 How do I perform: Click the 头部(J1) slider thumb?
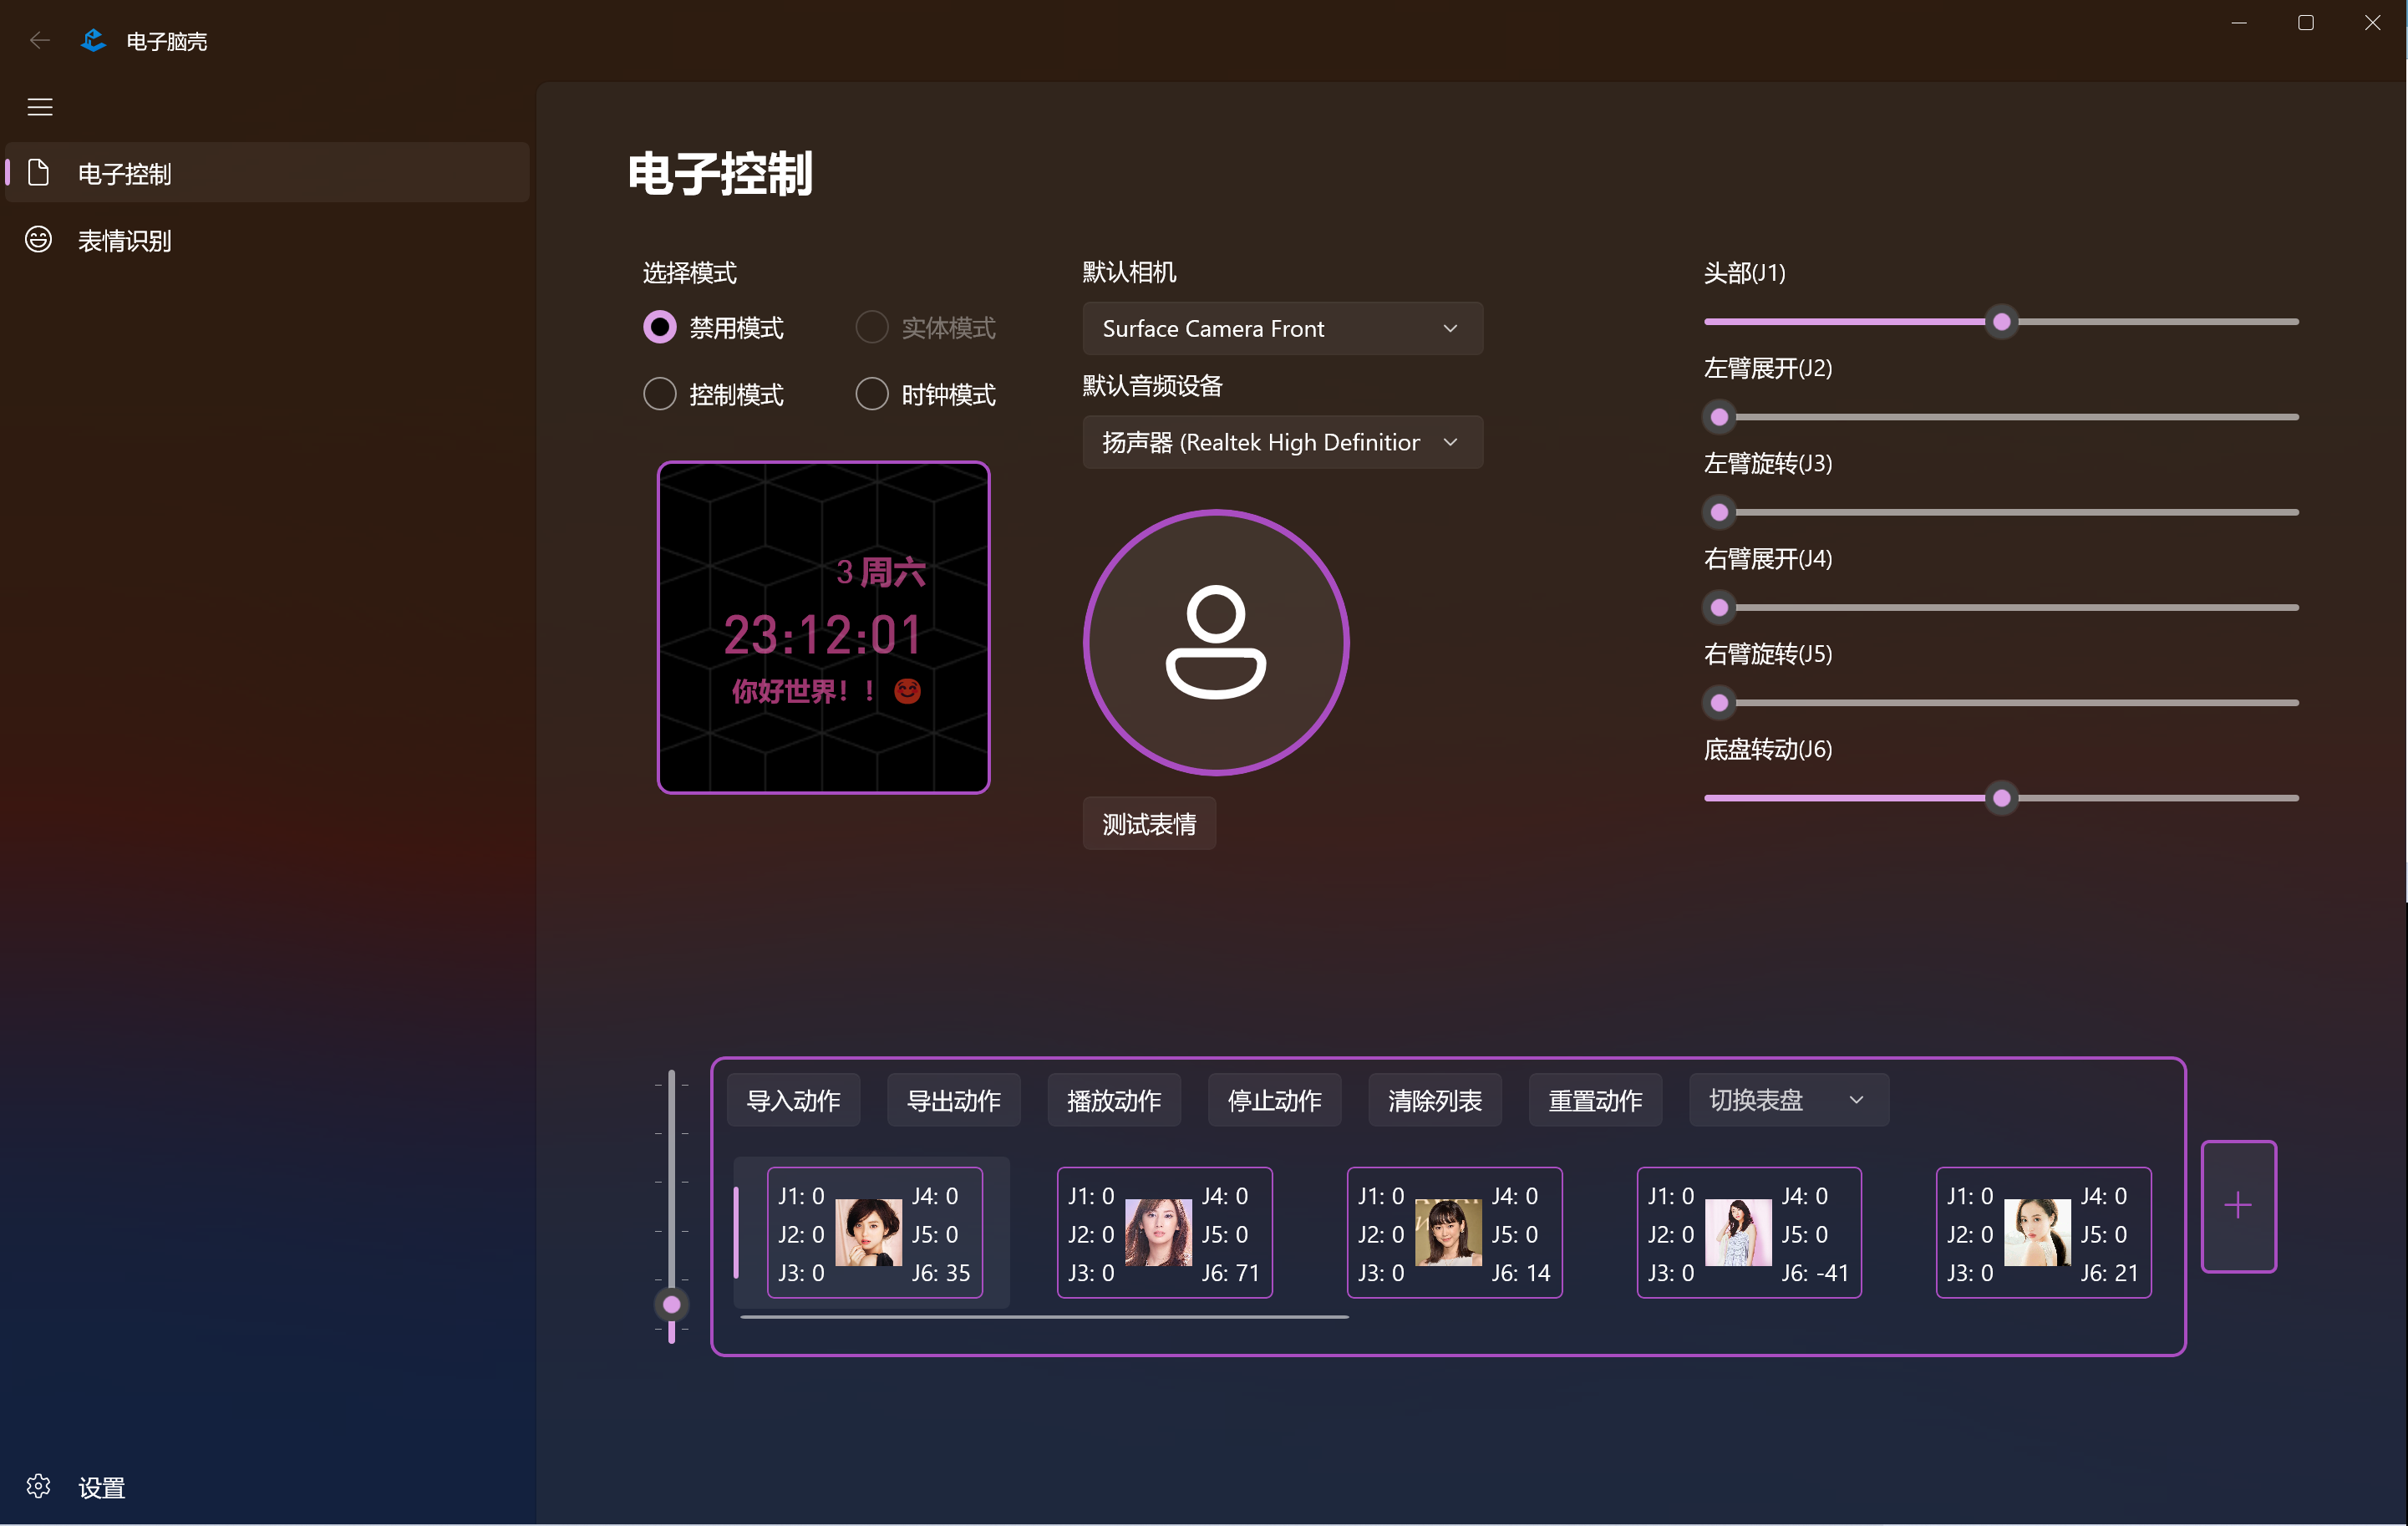[2001, 322]
